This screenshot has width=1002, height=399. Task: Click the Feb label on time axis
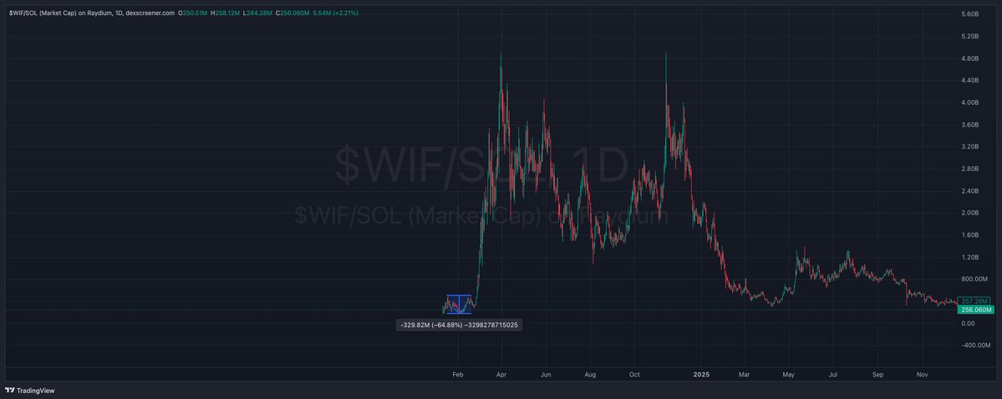pyautogui.click(x=457, y=375)
